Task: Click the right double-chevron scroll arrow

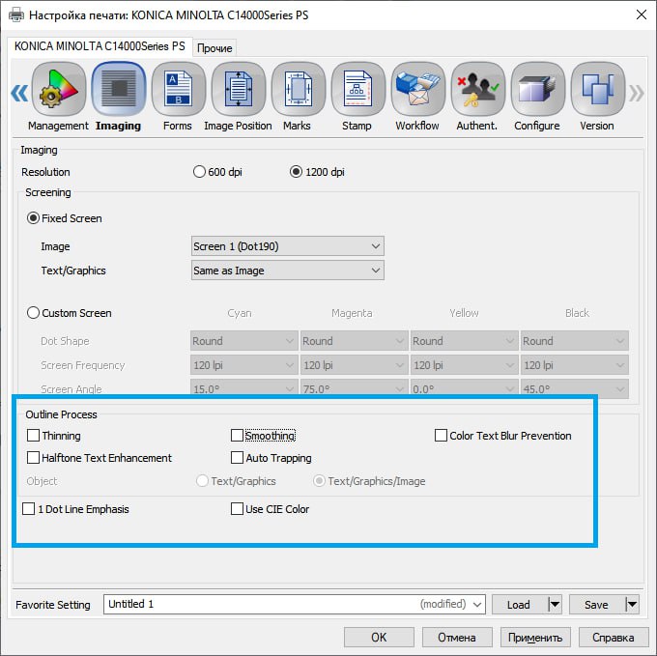Action: [636, 93]
